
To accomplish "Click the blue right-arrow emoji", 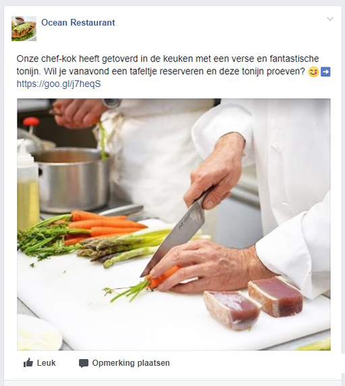I will [325, 72].
